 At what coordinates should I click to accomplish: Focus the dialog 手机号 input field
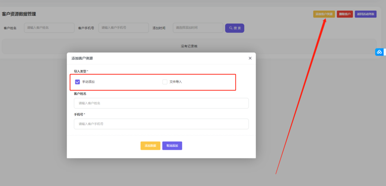[161, 124]
